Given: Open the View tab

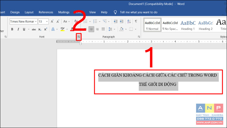Looking at the screenshot, I should pyautogui.click(x=93, y=12).
